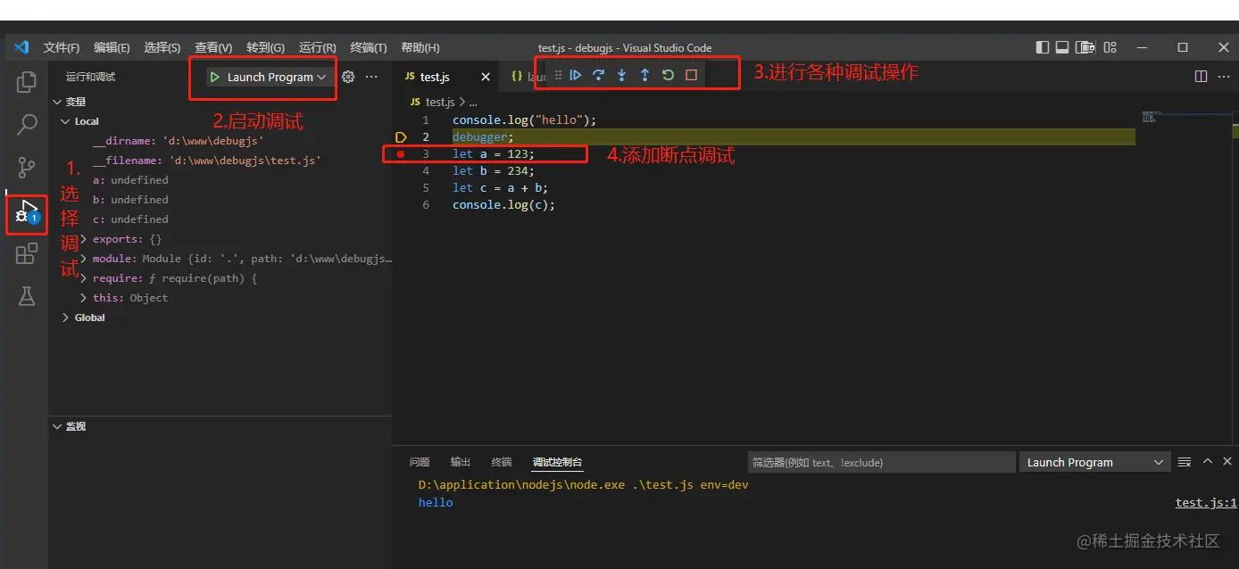The width and height of the screenshot is (1239, 569).
Task: Open launch.json via the gear icon
Action: click(x=348, y=78)
